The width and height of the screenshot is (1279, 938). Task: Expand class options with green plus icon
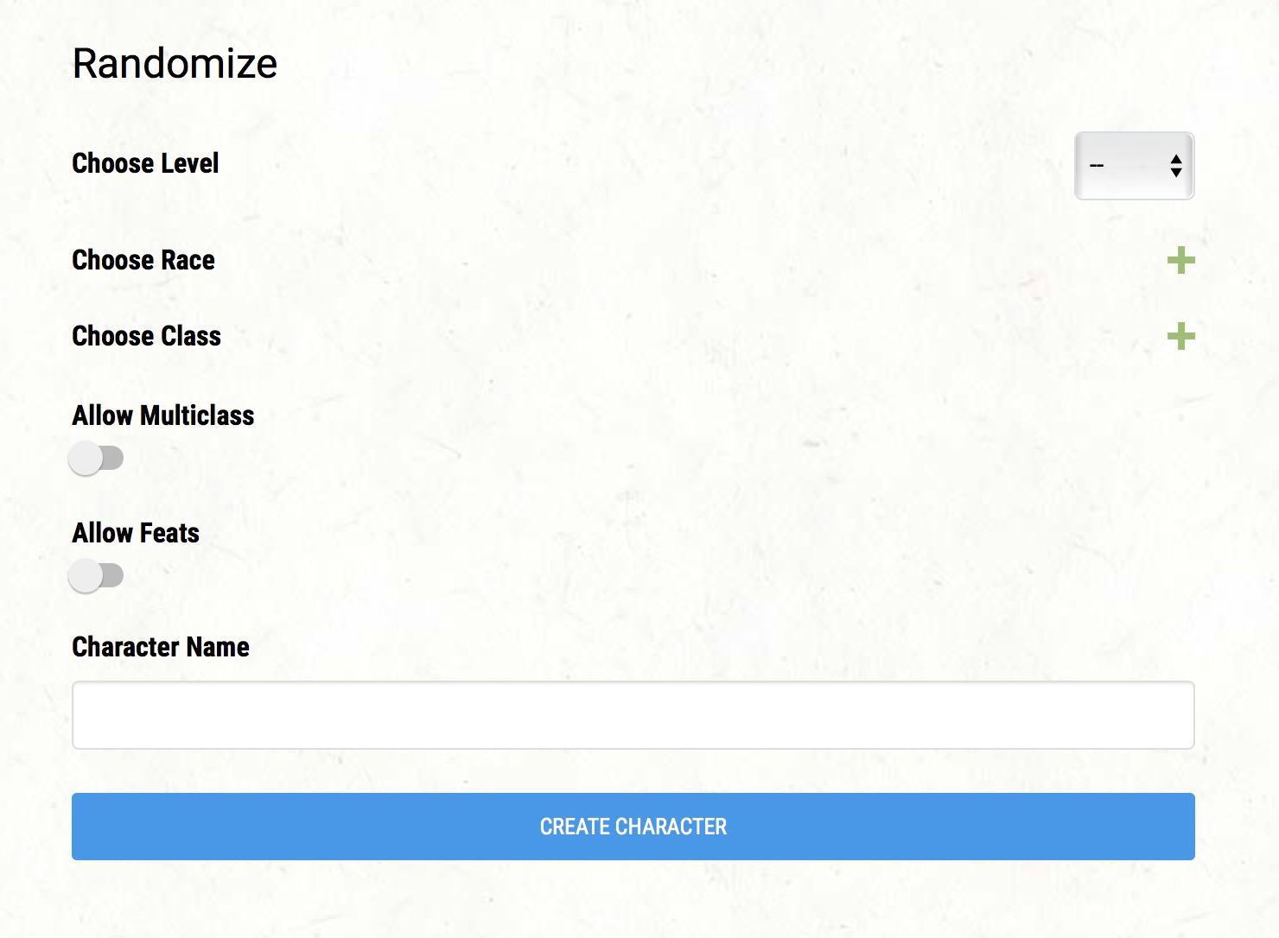1180,336
